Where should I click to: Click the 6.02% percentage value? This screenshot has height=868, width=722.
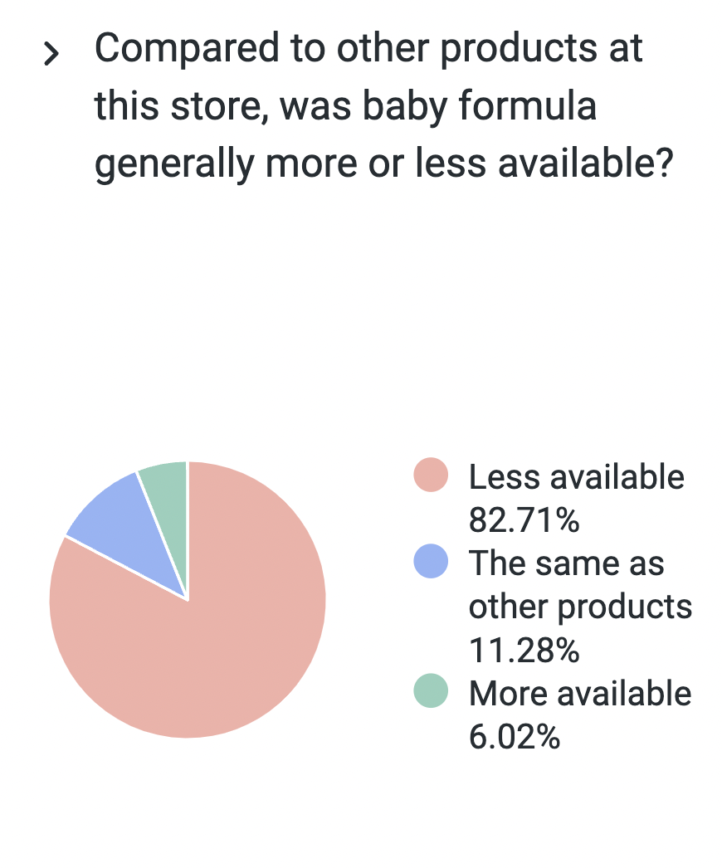tap(515, 737)
